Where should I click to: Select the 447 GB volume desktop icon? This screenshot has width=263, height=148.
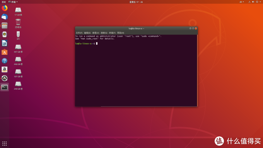coord(18,49)
